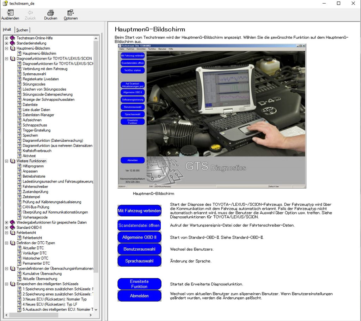Viewport: 361px width, 321px height.
Task: Collapse Einspeichern des intelligenten Schlüssels node
Action: tap(6, 284)
